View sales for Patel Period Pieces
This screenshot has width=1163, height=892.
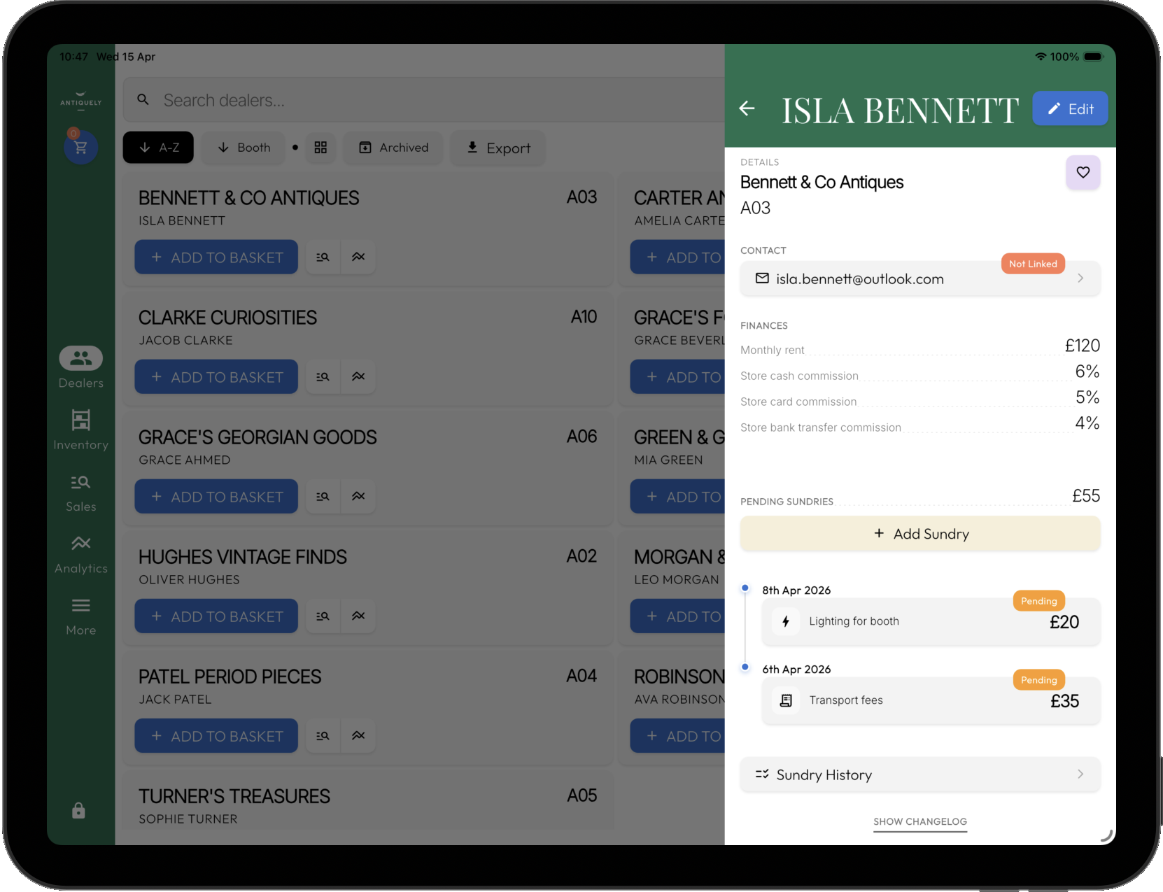pyautogui.click(x=323, y=735)
